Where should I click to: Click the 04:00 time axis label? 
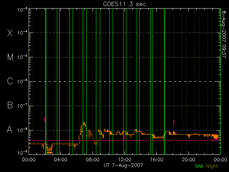pyautogui.click(x=60, y=159)
